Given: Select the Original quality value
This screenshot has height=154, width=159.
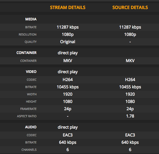Looking at the screenshot, I should pyautogui.click(x=68, y=42).
